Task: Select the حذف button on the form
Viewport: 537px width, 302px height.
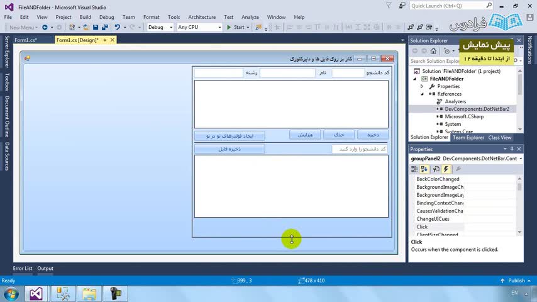Action: click(x=339, y=135)
